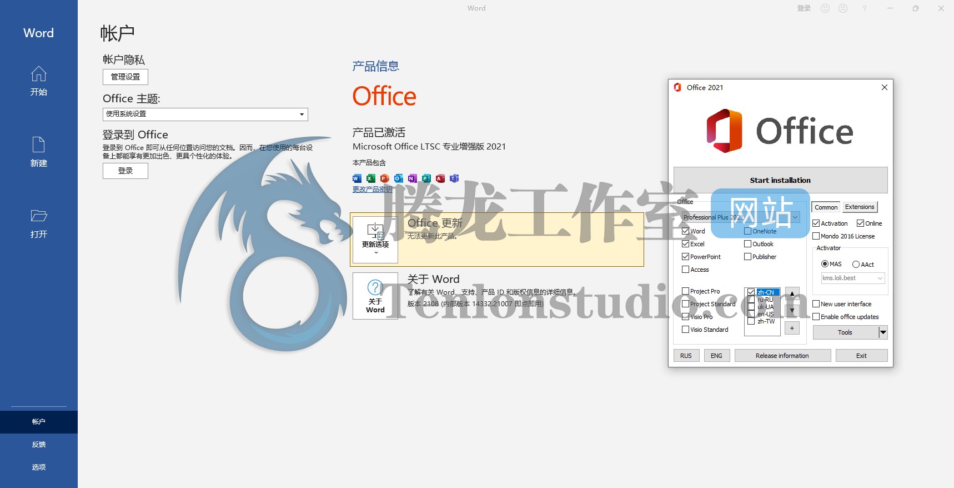Screen dimensions: 954x488
Task: Check Enable office updates
Action: pos(816,317)
